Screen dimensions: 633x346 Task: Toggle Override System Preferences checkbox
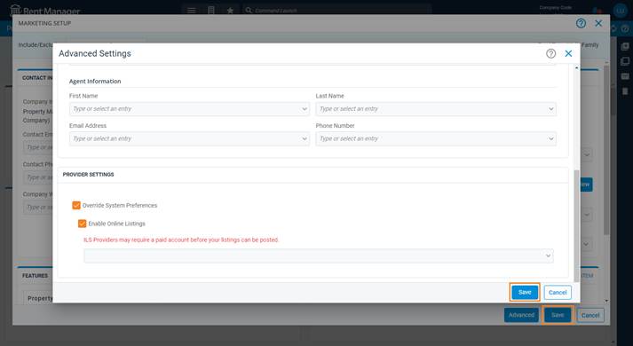(76, 205)
